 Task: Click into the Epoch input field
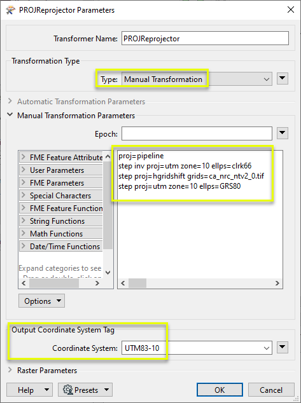pos(197,133)
